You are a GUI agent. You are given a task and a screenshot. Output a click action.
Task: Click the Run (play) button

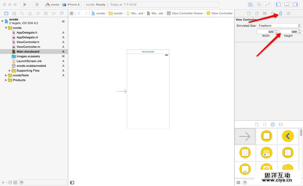coord(25,5)
